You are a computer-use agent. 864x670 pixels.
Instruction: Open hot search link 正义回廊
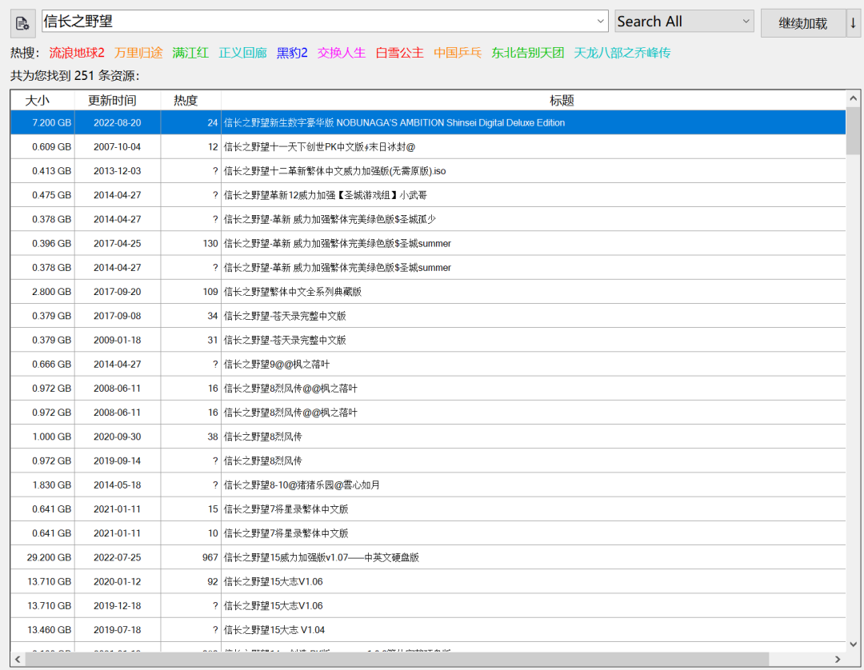pos(242,53)
